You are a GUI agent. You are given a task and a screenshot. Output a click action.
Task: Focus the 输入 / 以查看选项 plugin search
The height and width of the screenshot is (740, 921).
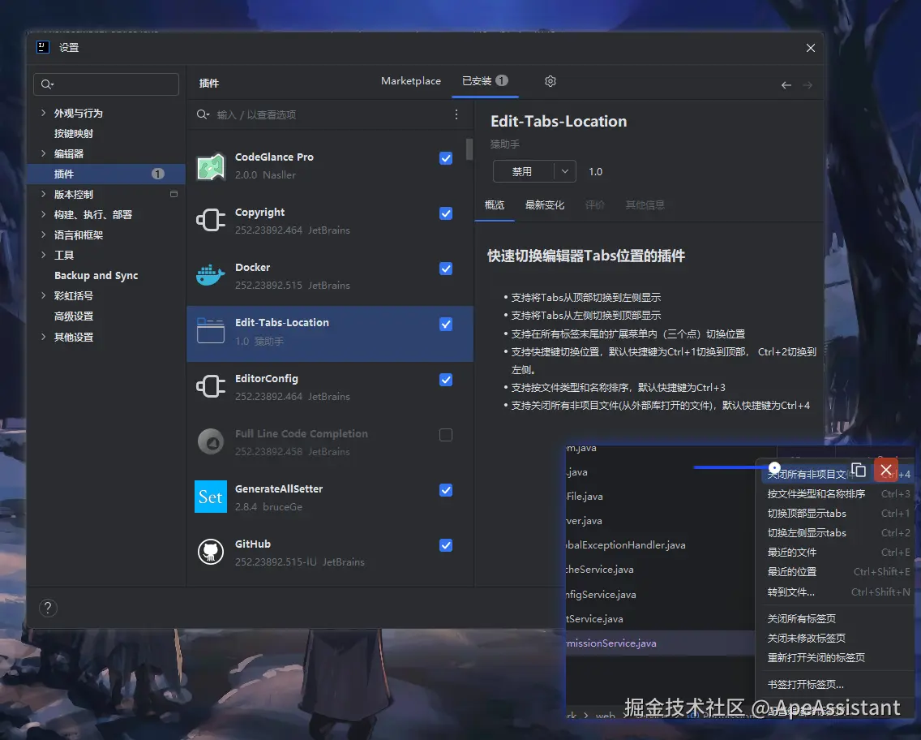tap(329, 114)
